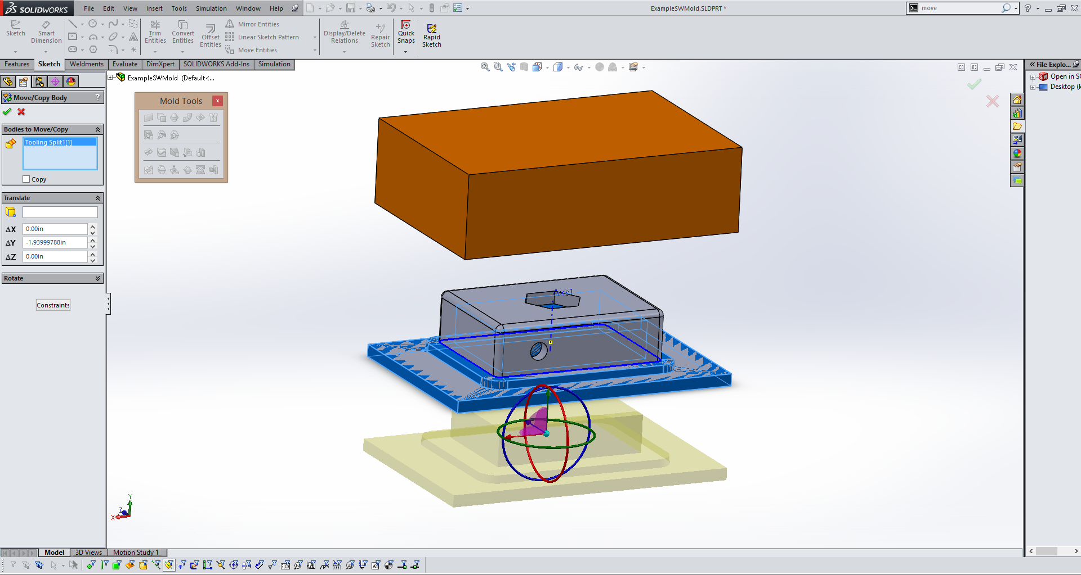Open FeatureManager design tree tab icon
The width and height of the screenshot is (1081, 575).
pos(8,82)
